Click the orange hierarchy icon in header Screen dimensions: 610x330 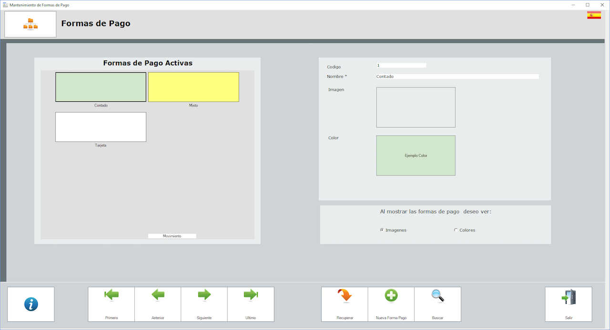coord(30,24)
